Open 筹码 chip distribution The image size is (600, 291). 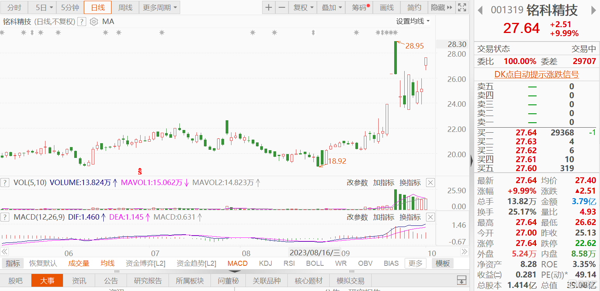(359, 7)
